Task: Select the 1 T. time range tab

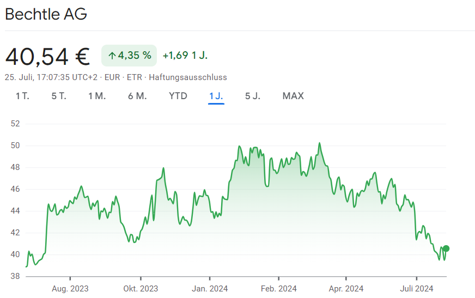Action: click(x=22, y=96)
